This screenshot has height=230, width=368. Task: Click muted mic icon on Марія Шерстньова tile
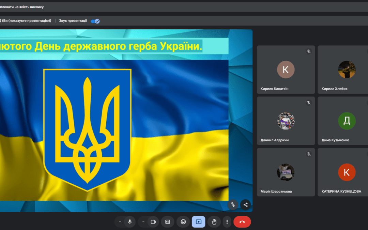coord(309,154)
